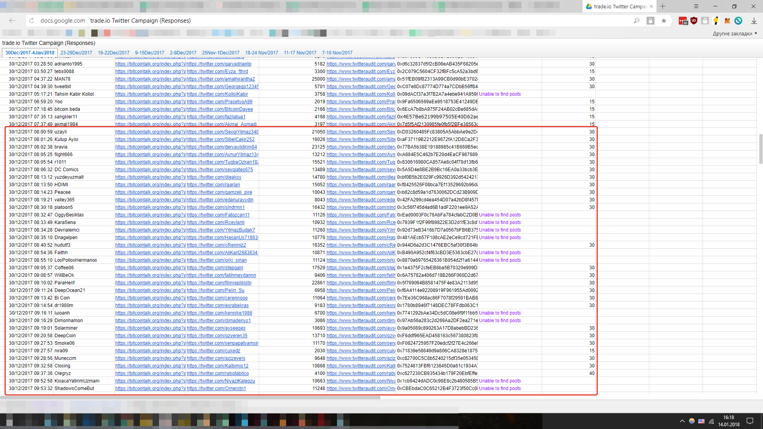This screenshot has height=429, width=763.
Task: Go back with the browser back arrow
Action: point(12,21)
